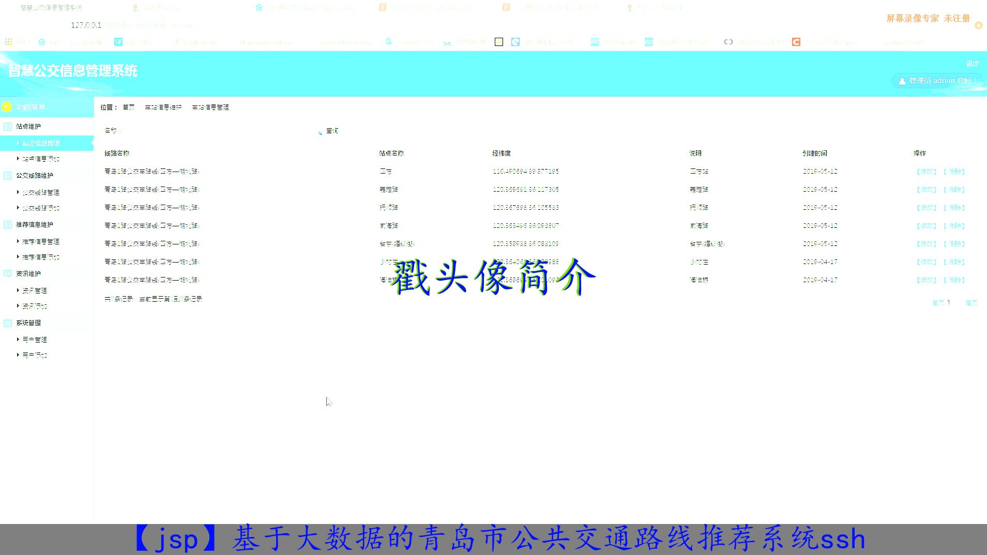Screen dimensions: 987x555
Task: Click 删除 for the row with 120.367699
Action: coord(954,208)
